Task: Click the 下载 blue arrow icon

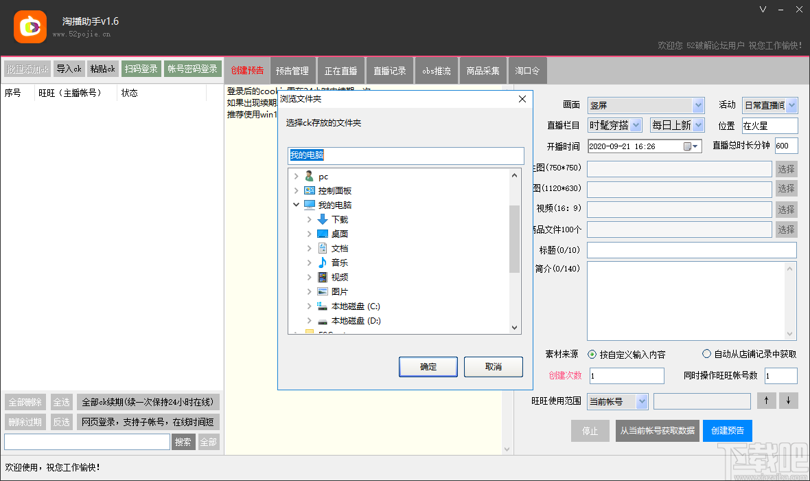Action: tap(323, 219)
